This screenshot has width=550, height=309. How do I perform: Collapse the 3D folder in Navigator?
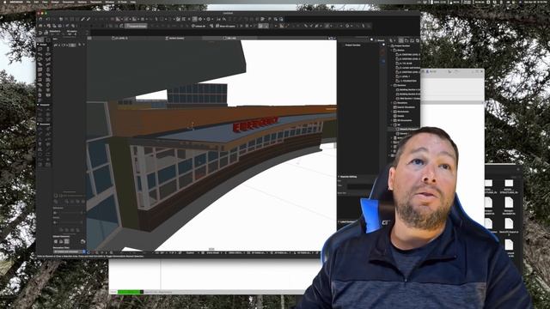pos(392,124)
